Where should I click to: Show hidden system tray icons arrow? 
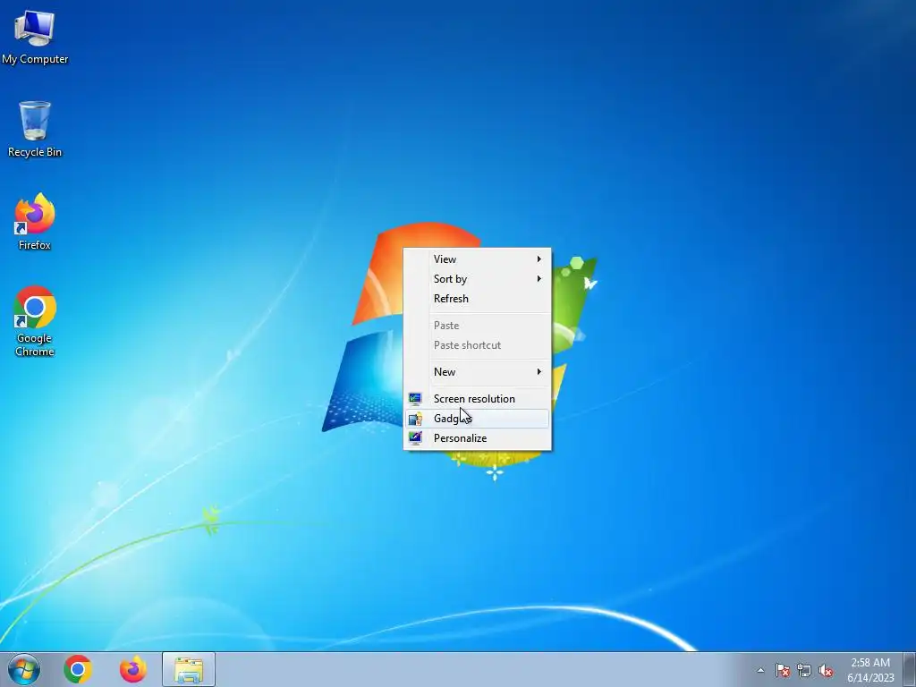760,670
